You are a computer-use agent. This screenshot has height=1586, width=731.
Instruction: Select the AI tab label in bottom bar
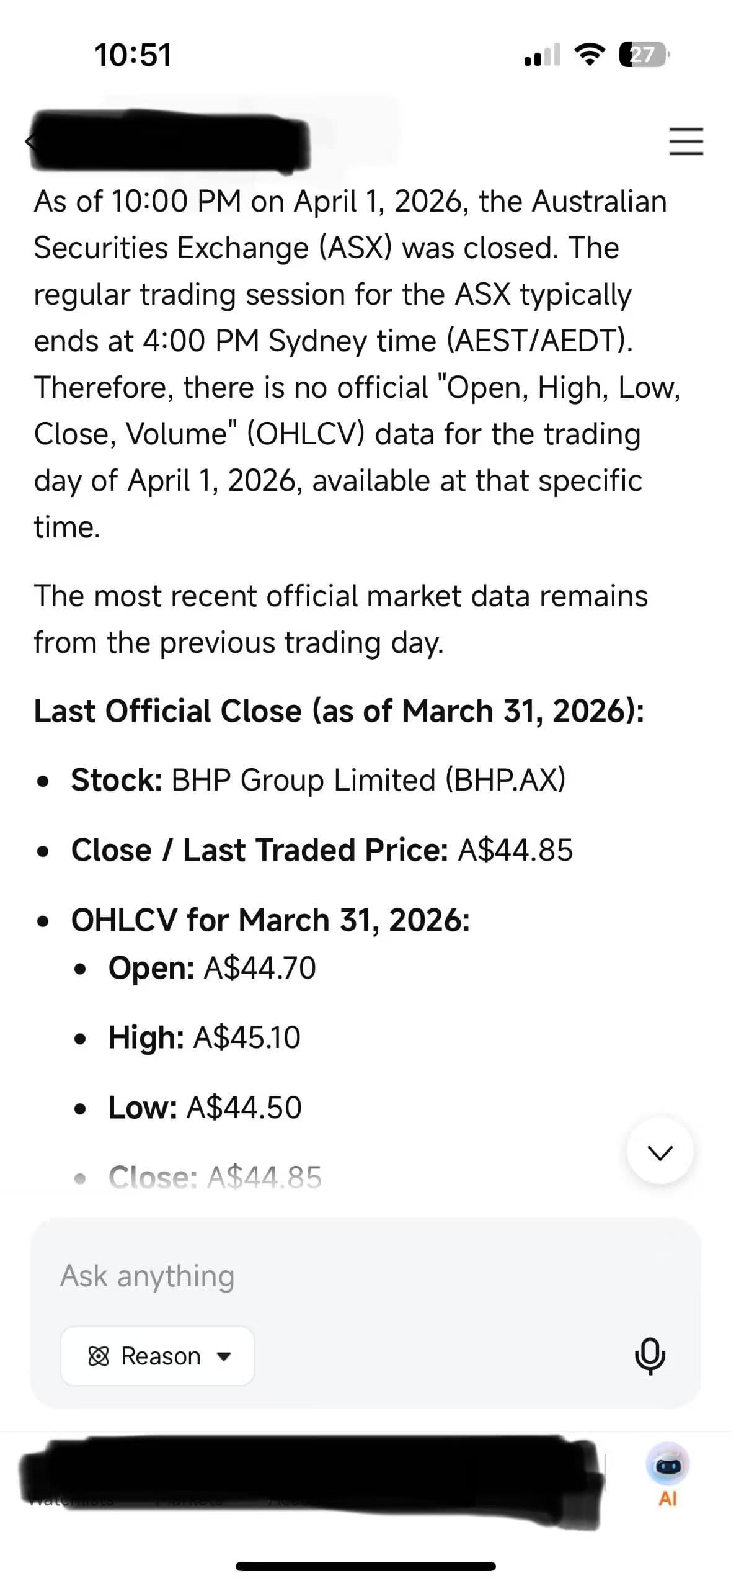668,1499
